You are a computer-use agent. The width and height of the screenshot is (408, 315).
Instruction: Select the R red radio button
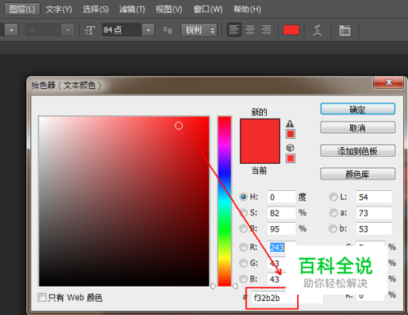(x=243, y=247)
